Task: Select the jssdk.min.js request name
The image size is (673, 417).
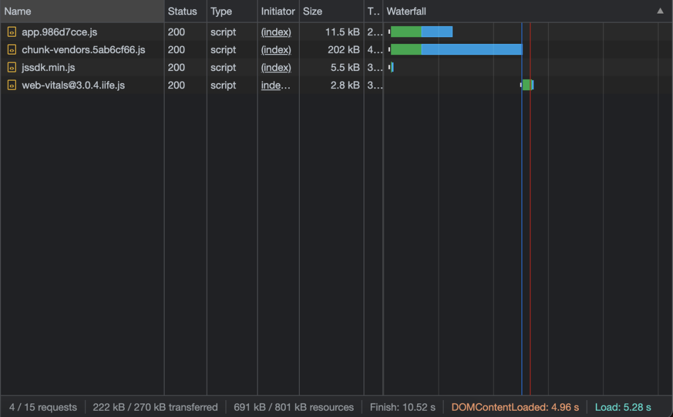Action: 49,67
